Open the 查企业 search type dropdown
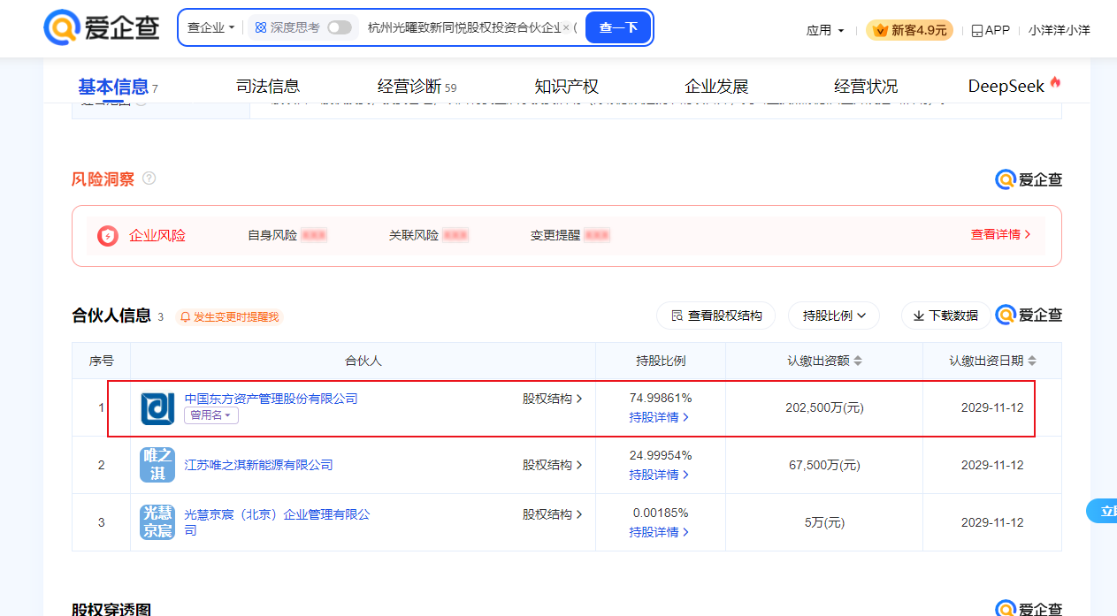Image resolution: width=1117 pixels, height=616 pixels. [x=211, y=28]
